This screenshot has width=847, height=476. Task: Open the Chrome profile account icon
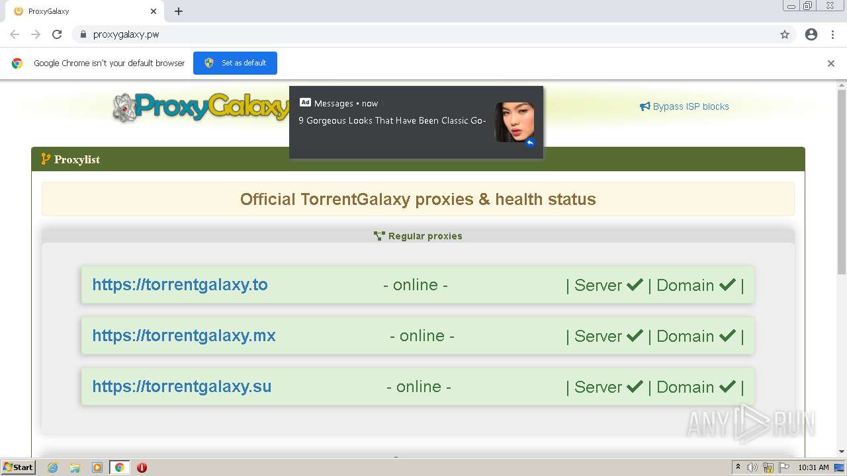coord(811,34)
